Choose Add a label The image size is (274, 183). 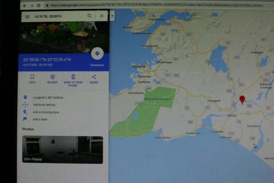click(x=40, y=119)
